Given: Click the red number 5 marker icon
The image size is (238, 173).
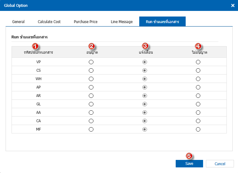Looking at the screenshot, I should [189, 156].
